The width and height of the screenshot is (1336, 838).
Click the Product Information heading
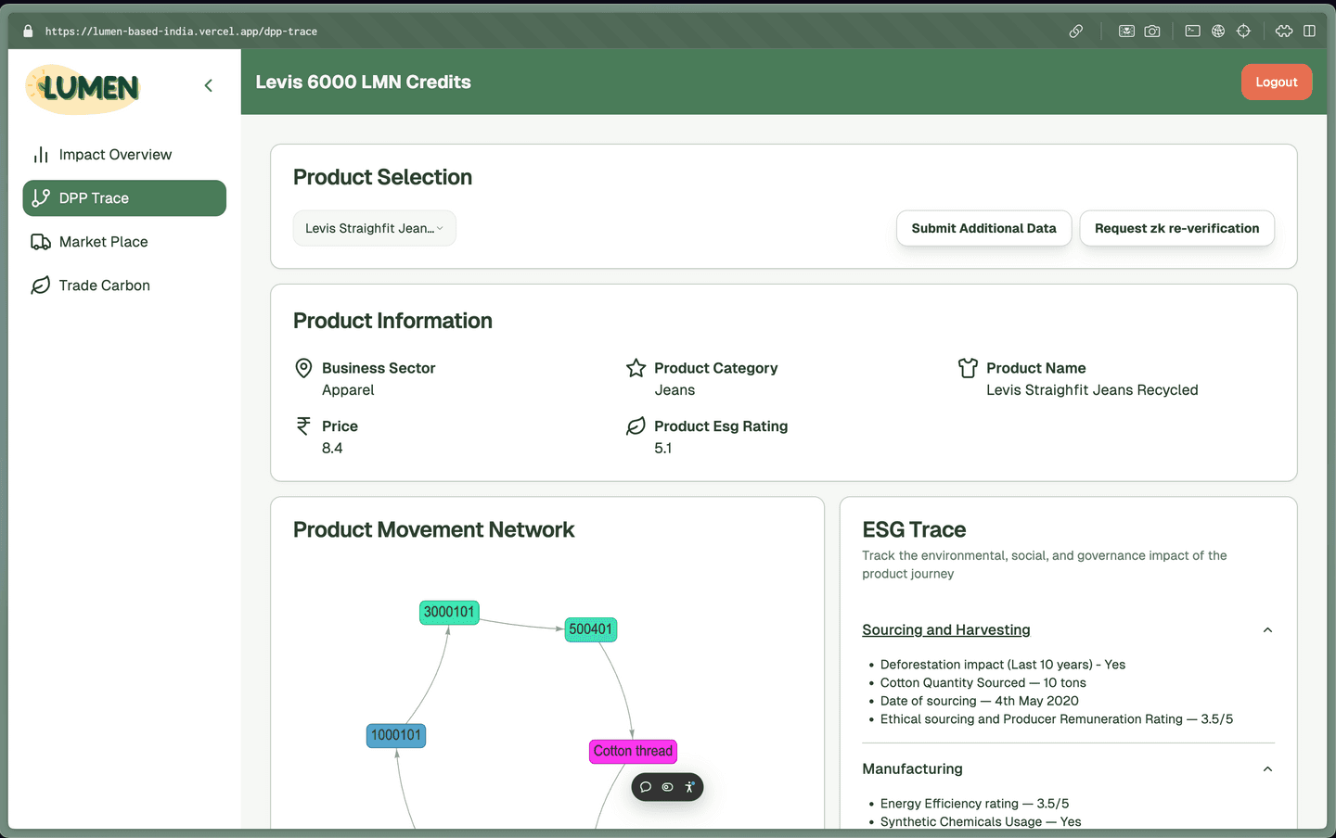tap(392, 321)
